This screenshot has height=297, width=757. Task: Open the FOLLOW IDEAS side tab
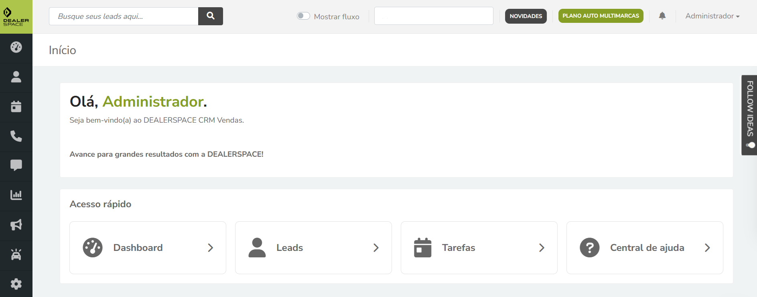pos(749,115)
